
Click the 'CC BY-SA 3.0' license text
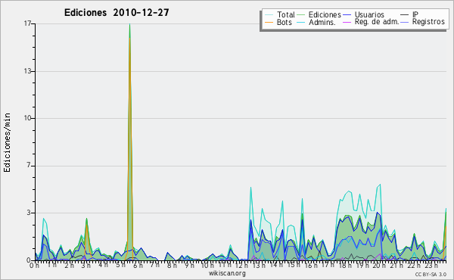coord(431,274)
